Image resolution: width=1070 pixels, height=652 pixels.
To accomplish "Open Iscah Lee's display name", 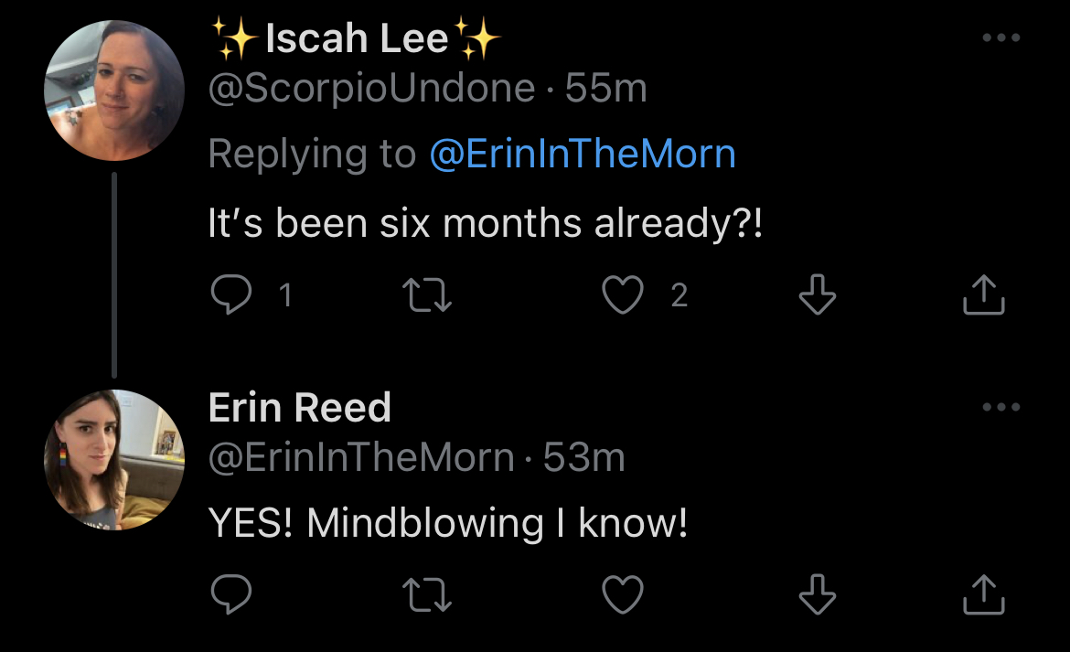I will click(357, 39).
